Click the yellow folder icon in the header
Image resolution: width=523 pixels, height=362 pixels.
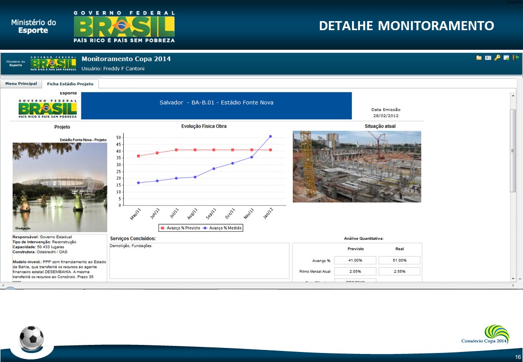479,58
